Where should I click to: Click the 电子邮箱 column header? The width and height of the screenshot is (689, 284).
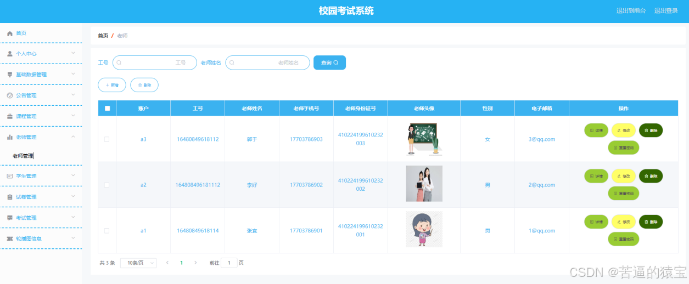tap(542, 109)
